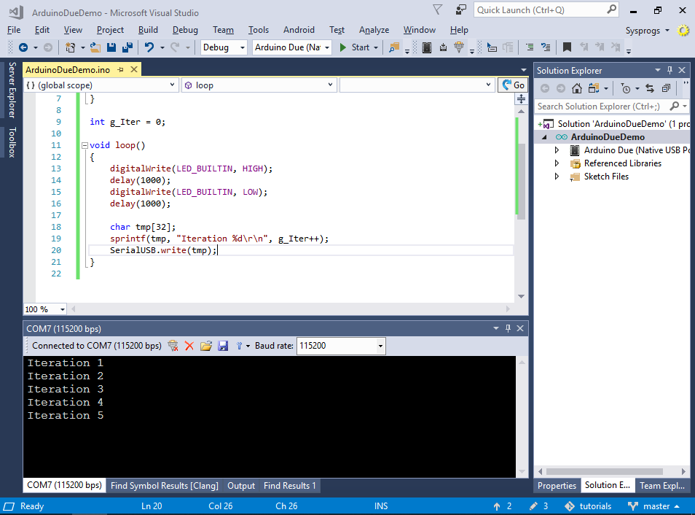This screenshot has height=515, width=695.
Task: Click the Sync with Active Document icon
Action: 650,88
